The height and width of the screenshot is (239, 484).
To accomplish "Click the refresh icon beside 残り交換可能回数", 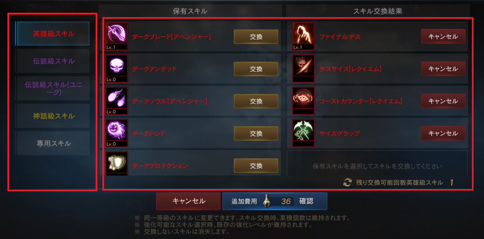I will (x=347, y=183).
